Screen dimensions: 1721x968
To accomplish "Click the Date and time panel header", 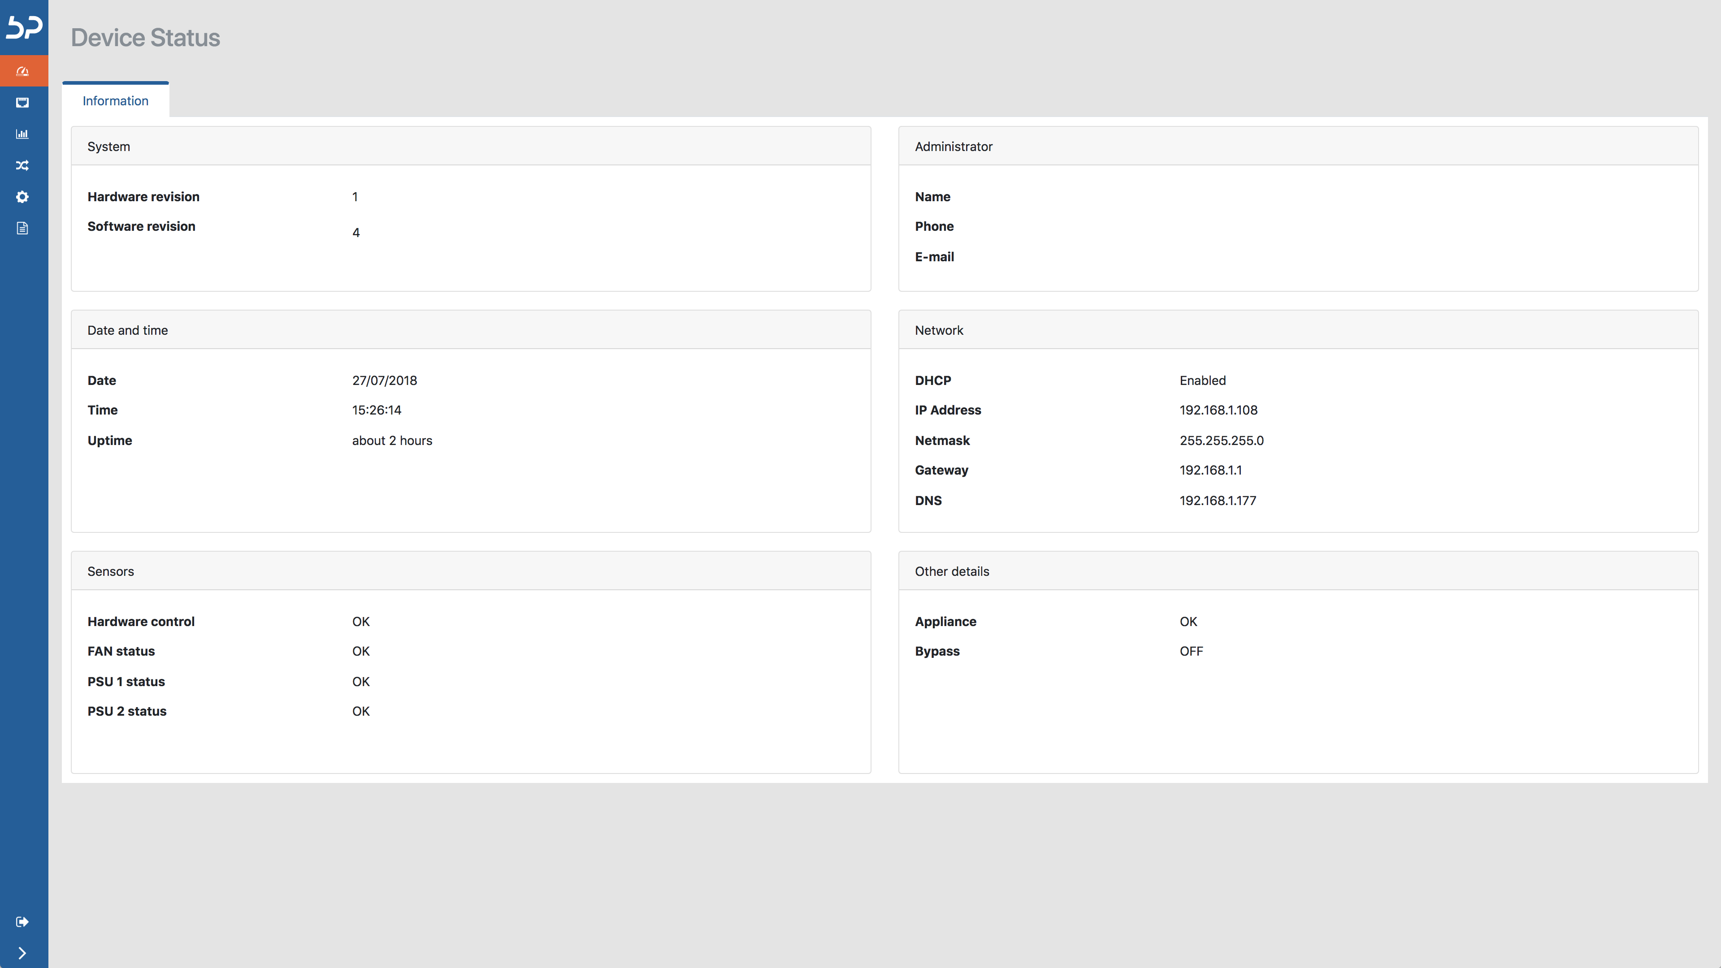I will click(471, 330).
